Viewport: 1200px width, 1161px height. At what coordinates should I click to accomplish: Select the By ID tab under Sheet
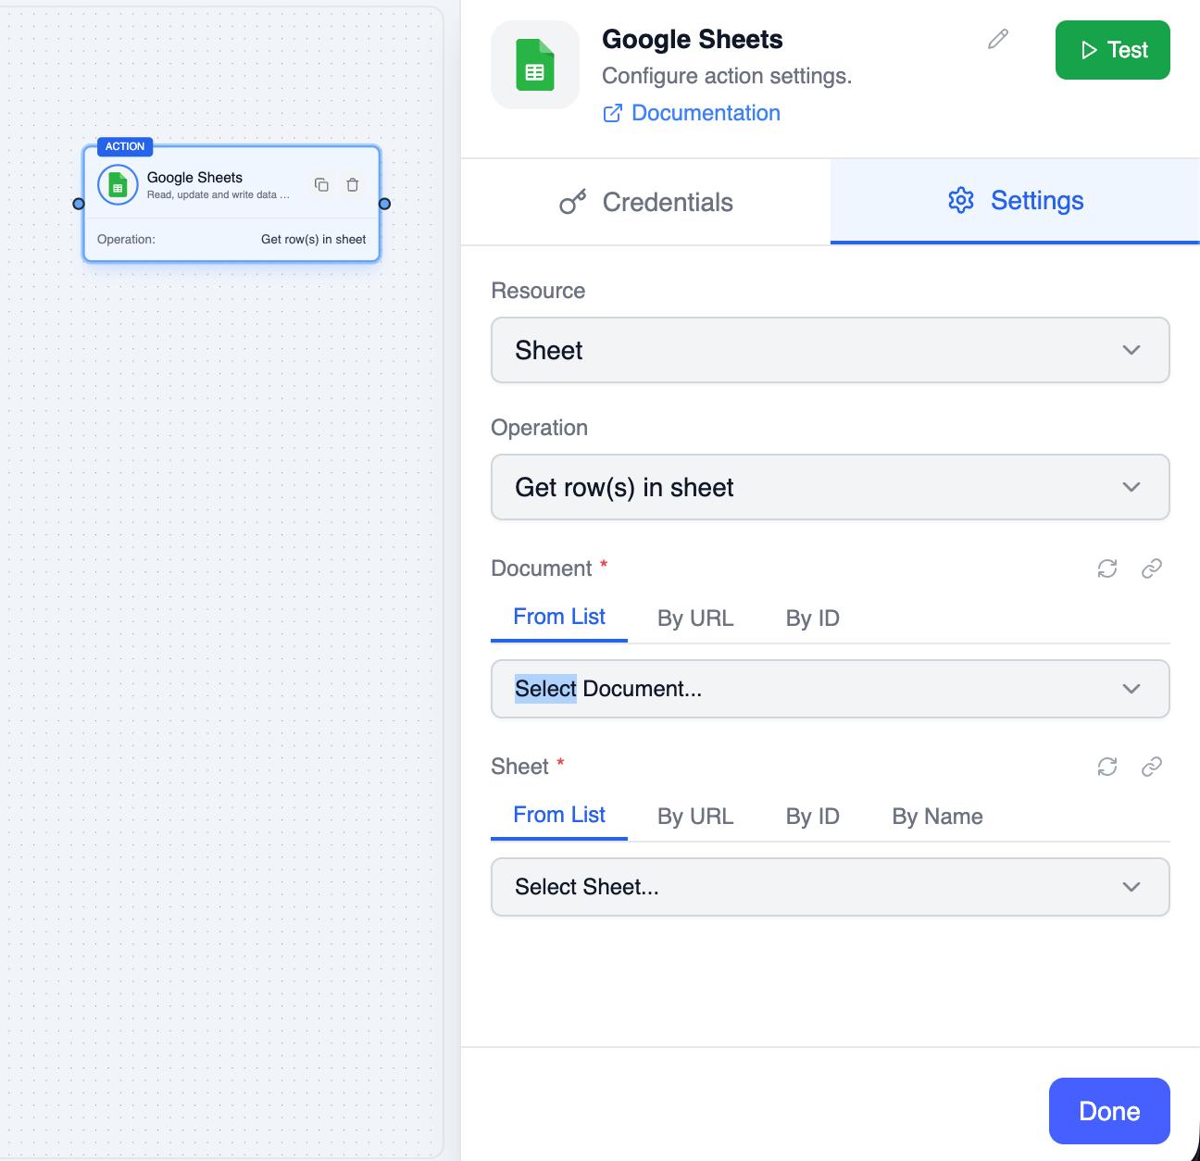pyautogui.click(x=813, y=817)
